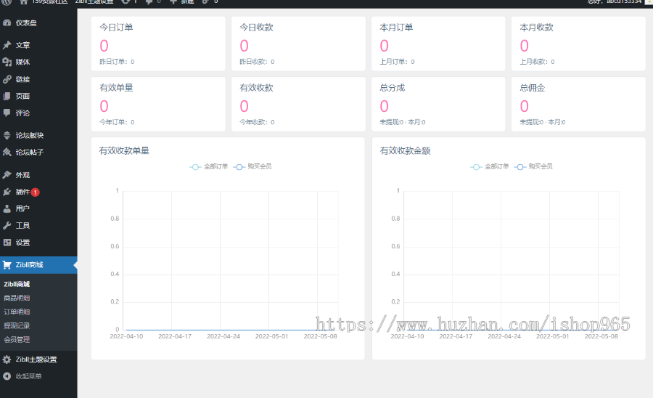Viewport: 653px width, 398px height.
Task: Click the 评论 comment bubble icon
Action: (x=7, y=113)
